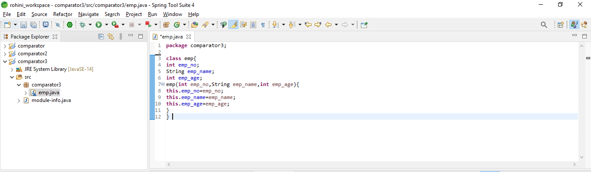591x172 pixels.
Task: Go to Next Annotation icon
Action: (275, 25)
